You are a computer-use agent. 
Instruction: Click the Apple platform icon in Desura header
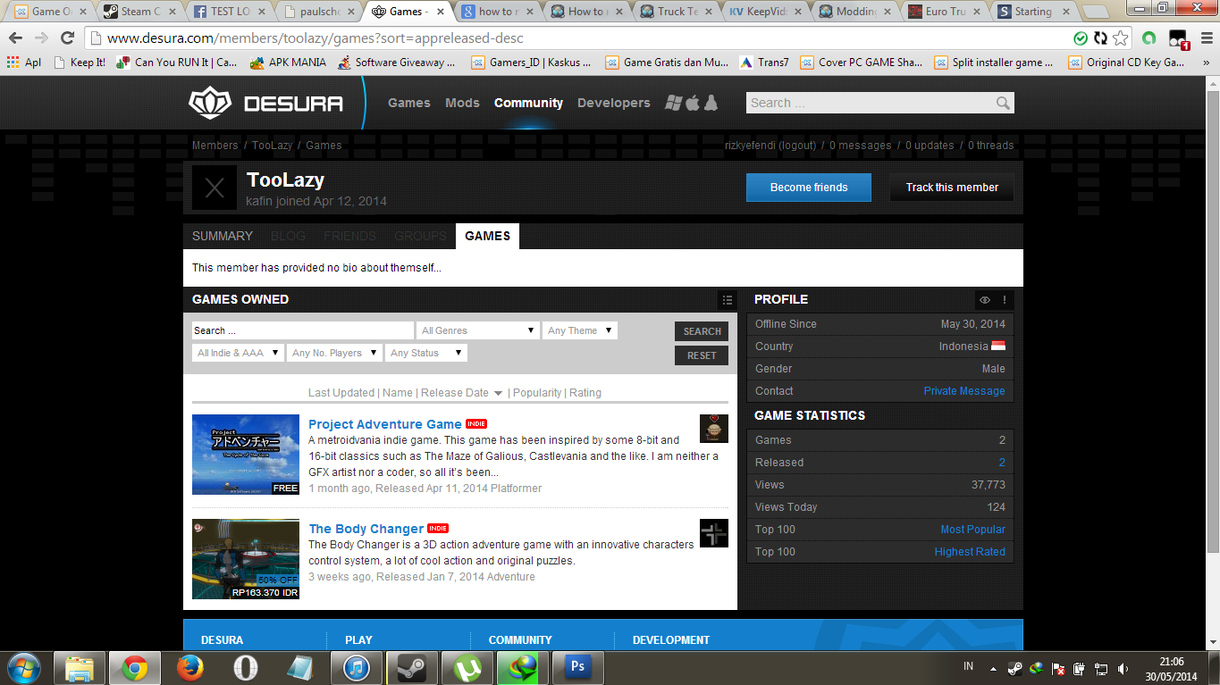tap(693, 103)
